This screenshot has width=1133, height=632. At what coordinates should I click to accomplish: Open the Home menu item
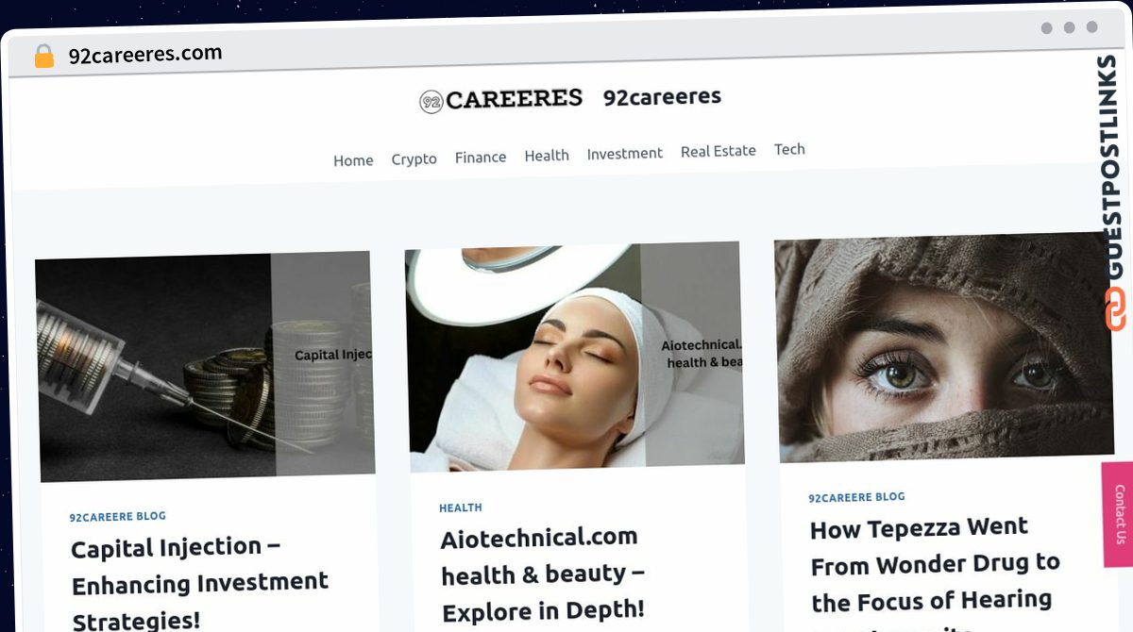[353, 160]
